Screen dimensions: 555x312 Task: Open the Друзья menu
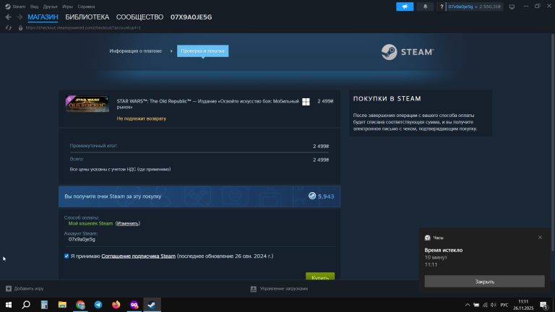[51, 6]
